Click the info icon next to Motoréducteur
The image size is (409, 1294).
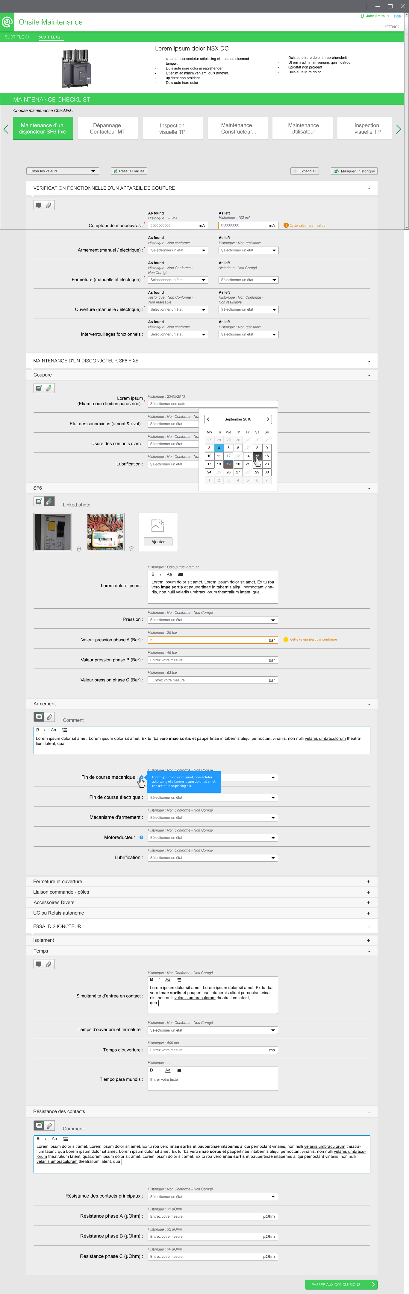[141, 837]
